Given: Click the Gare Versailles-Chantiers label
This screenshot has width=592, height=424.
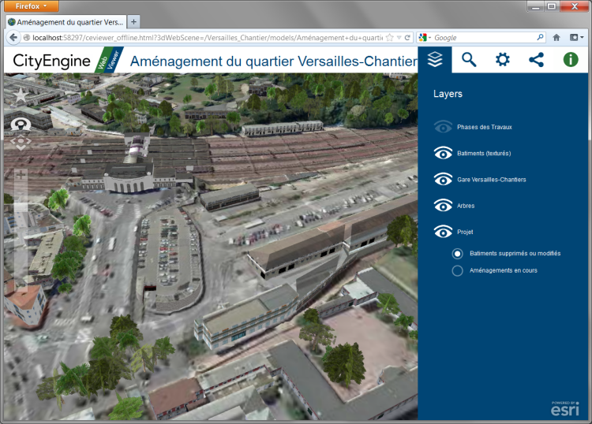Looking at the screenshot, I should coord(491,180).
